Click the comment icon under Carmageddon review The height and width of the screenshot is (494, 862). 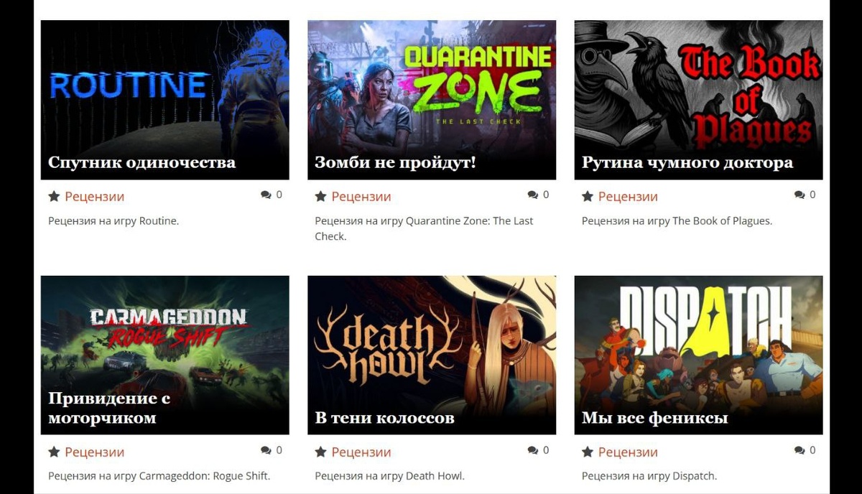pos(267,450)
